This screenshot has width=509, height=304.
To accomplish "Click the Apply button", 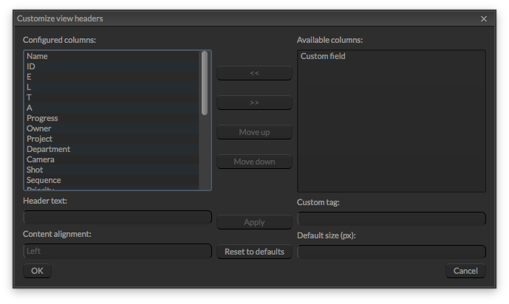I will pyautogui.click(x=254, y=222).
